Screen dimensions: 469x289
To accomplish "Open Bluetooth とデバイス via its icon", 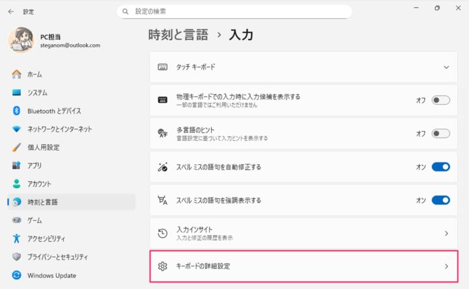I will pyautogui.click(x=16, y=111).
